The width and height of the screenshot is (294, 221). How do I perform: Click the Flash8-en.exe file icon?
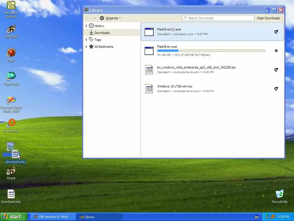pos(149,51)
